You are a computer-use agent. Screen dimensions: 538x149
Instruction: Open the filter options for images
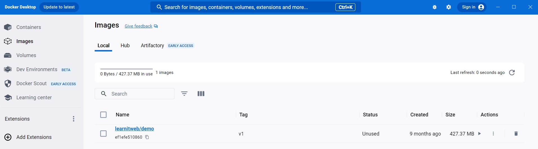click(x=184, y=94)
